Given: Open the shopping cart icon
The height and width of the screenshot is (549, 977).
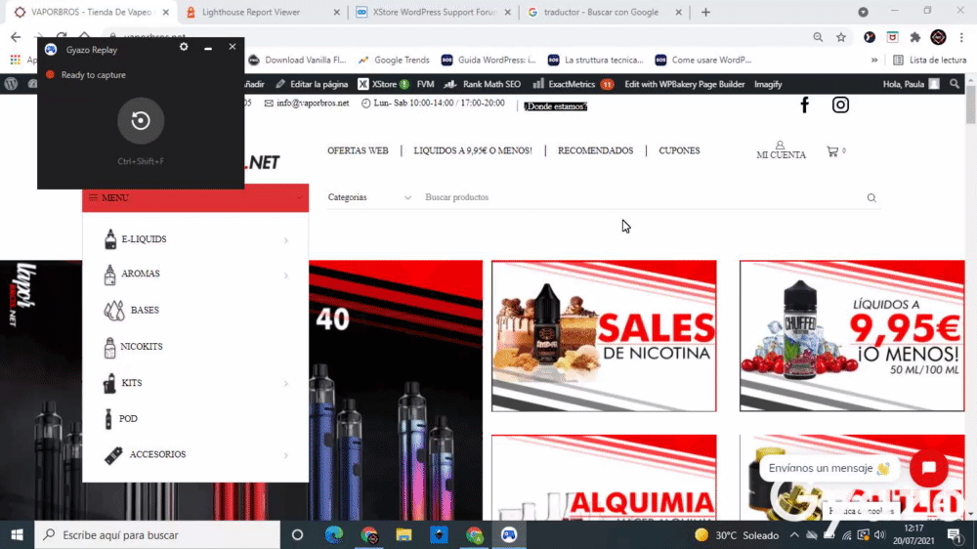Looking at the screenshot, I should pyautogui.click(x=832, y=151).
